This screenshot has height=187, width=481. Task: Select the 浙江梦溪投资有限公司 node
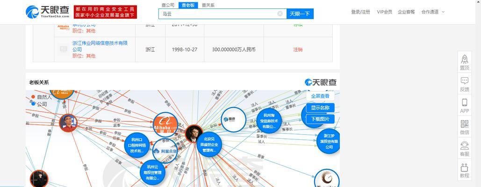(x=329, y=141)
